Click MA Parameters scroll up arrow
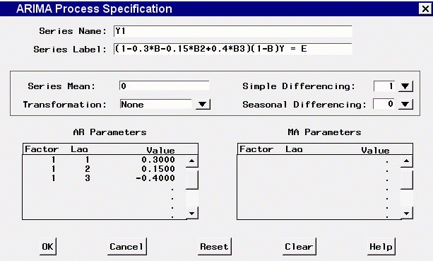The width and height of the screenshot is (433, 261). (406, 161)
